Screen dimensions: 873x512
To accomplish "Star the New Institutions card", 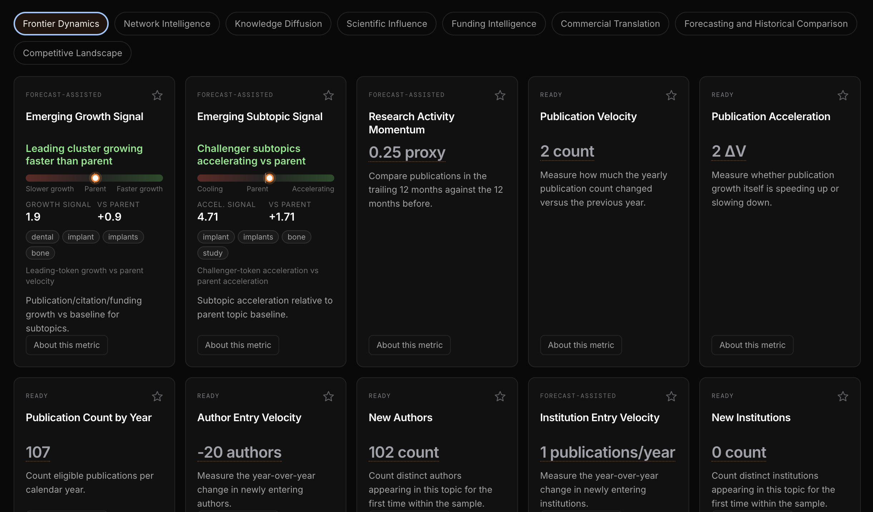I will coord(843,396).
